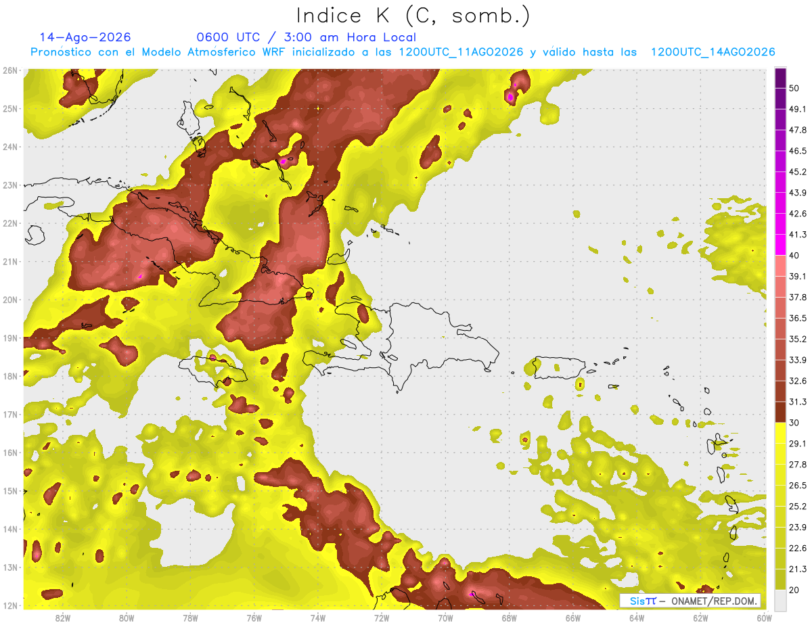This screenshot has height=627, width=812.
Task: Click the "76W" longitude axis label
Action: (254, 618)
